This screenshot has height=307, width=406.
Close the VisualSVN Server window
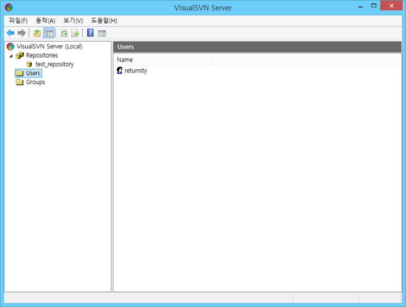point(391,5)
